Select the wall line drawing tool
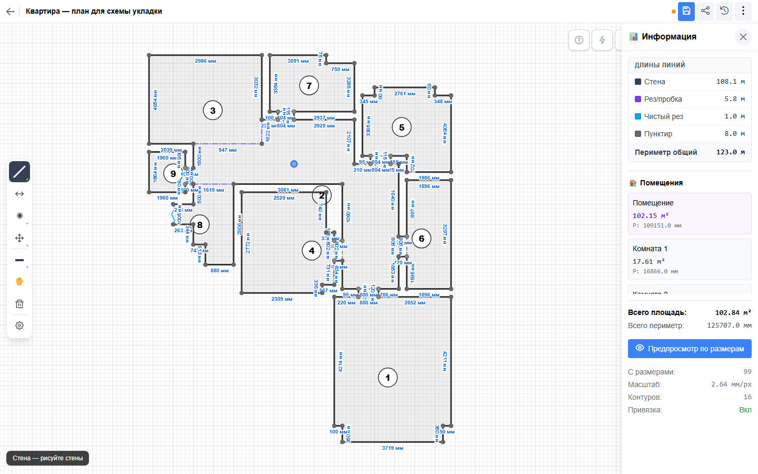This screenshot has width=758, height=474. tap(19, 172)
